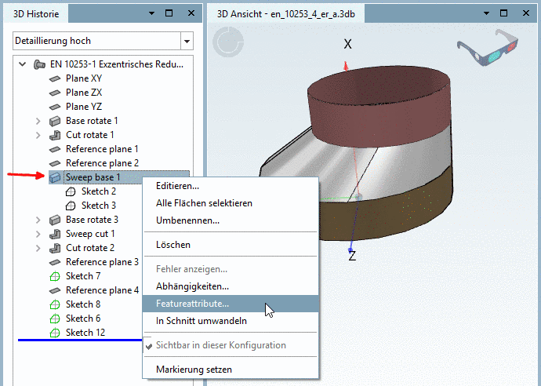Viewport: 541px width, 386px height.
Task: Maximize the 3D Historie panel
Action: coord(169,13)
